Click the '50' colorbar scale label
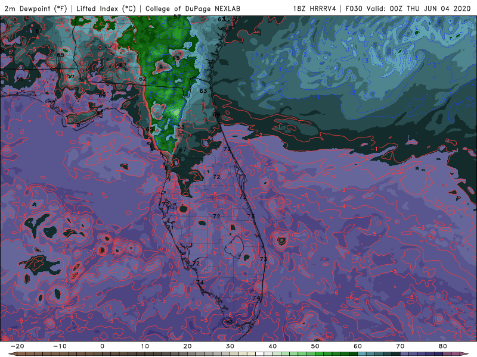 click(x=315, y=346)
